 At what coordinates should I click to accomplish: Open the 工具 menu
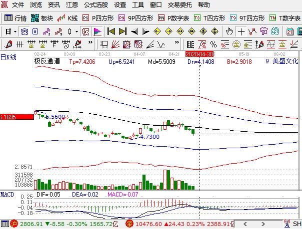coord(138,4)
